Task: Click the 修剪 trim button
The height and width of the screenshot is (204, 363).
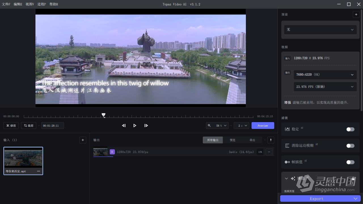Action: click(11, 126)
